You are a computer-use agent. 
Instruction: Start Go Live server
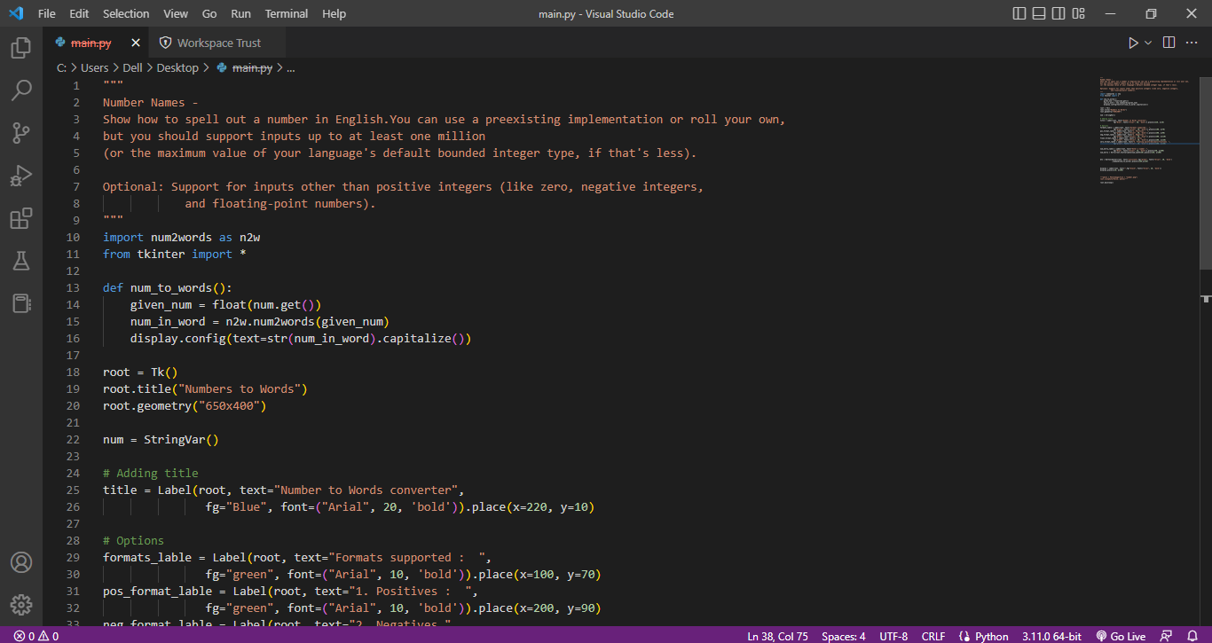click(x=1121, y=636)
